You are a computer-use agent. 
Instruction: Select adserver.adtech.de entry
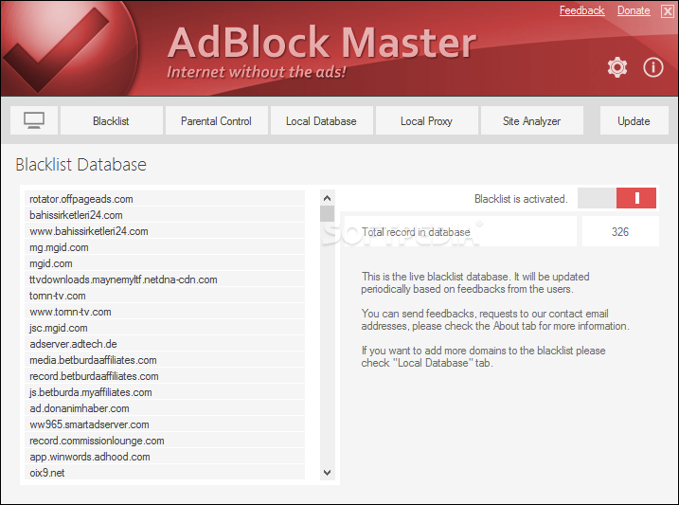coord(165,344)
